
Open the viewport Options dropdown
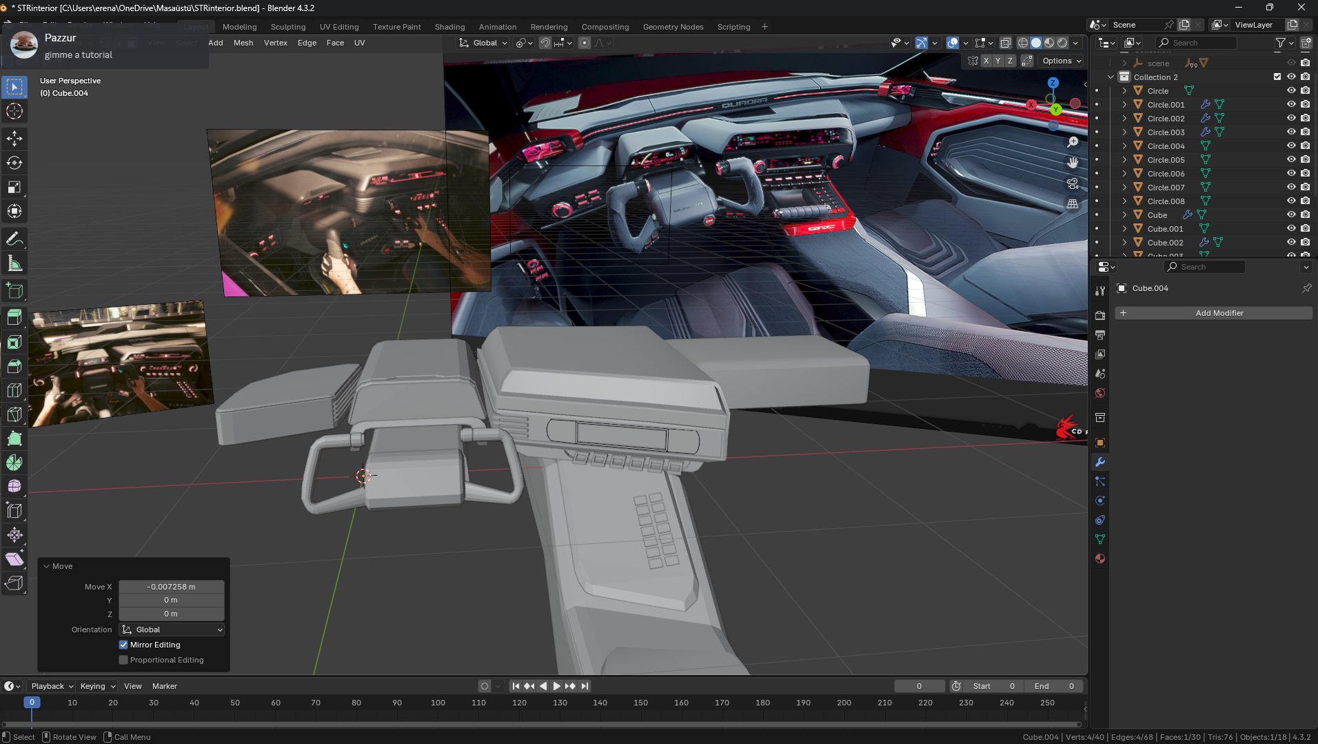click(x=1062, y=61)
